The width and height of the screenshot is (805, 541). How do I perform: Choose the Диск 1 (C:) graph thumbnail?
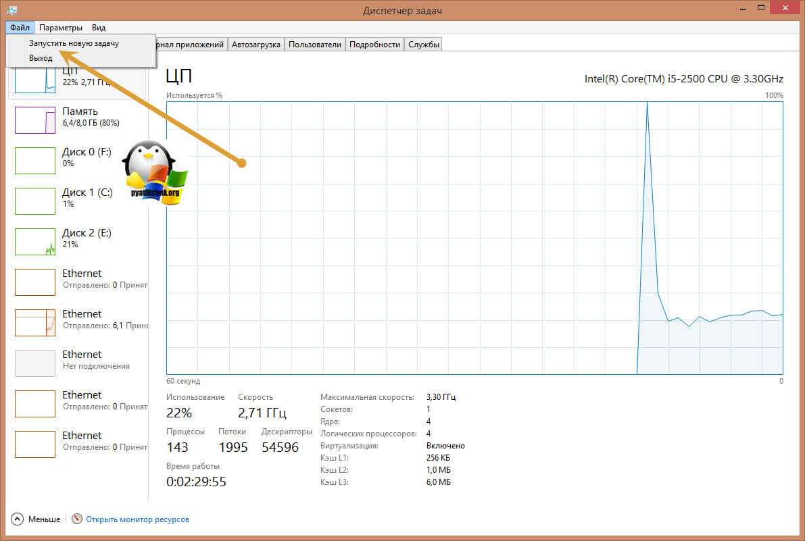35,201
